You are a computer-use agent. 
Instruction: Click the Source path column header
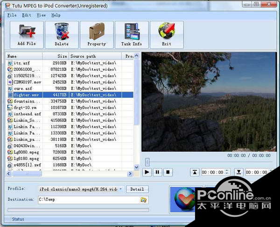(x=95, y=56)
